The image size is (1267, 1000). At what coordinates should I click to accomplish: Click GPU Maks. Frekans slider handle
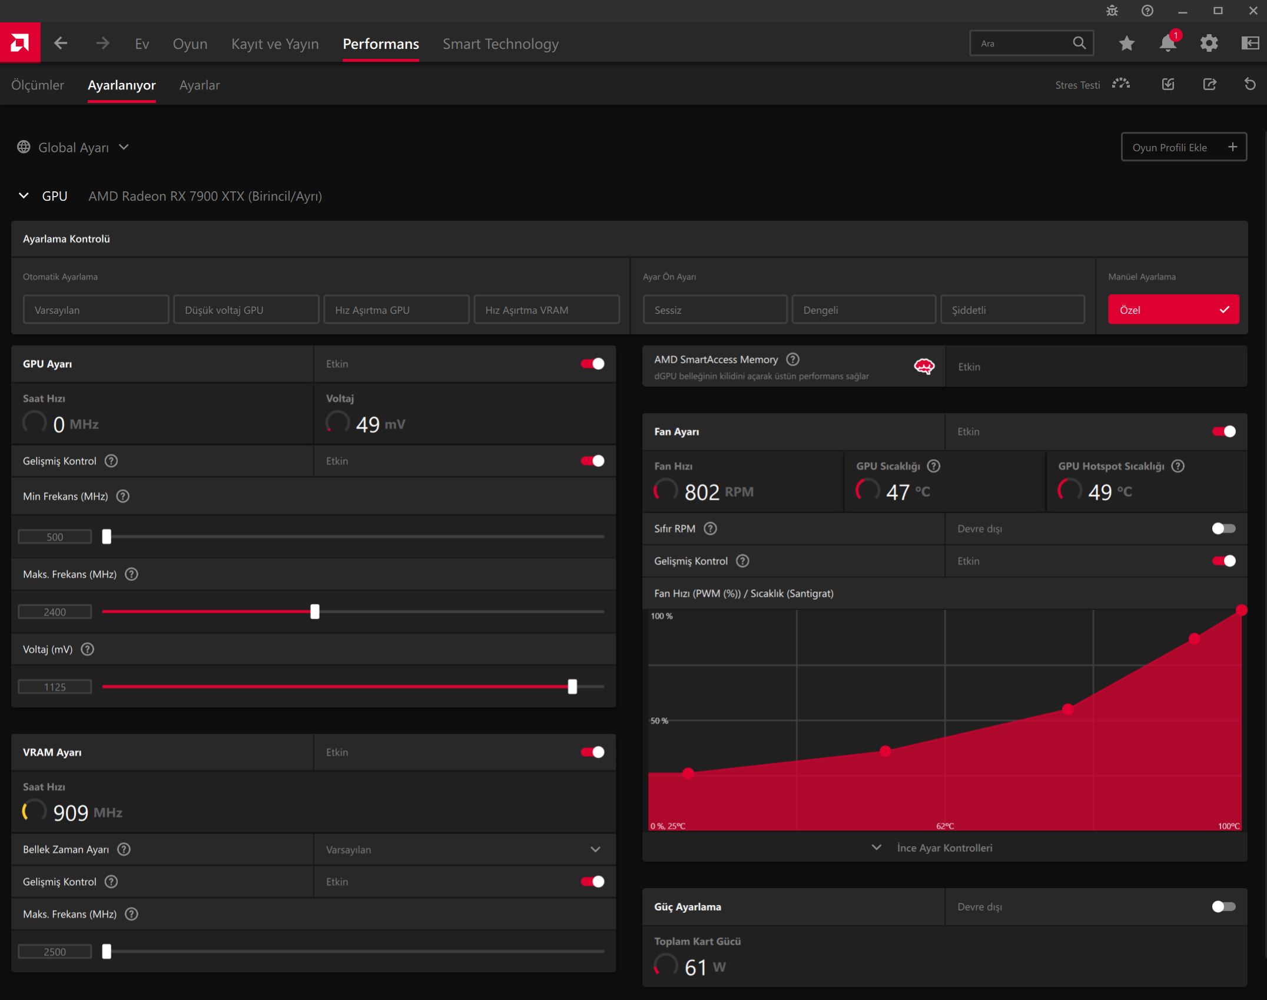[x=315, y=612]
